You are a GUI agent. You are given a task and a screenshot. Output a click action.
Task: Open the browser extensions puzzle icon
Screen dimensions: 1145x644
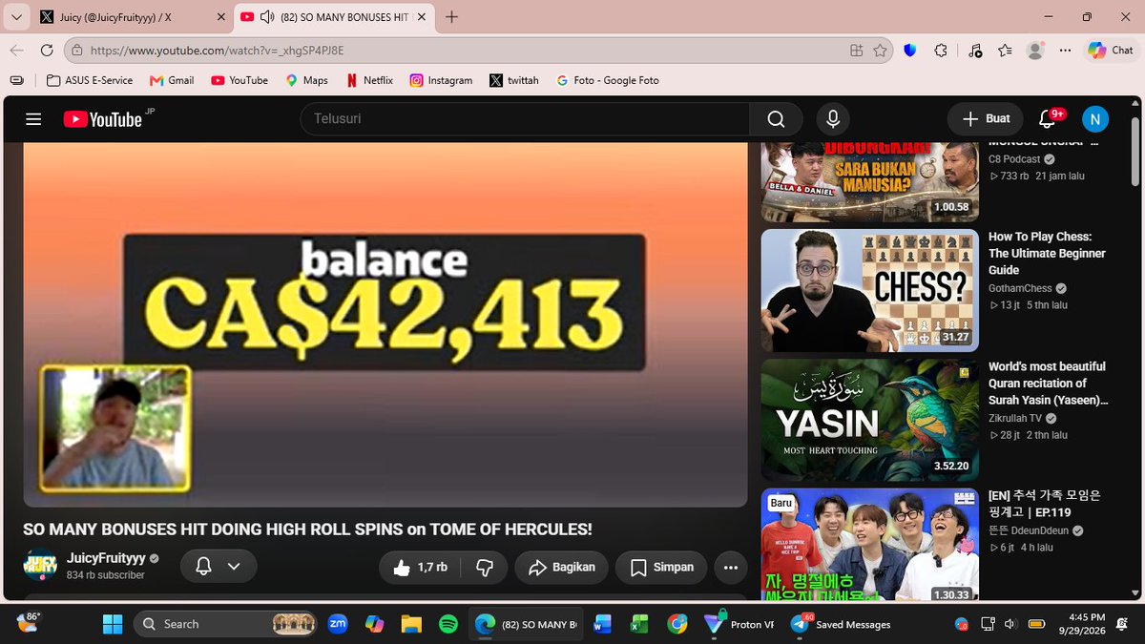(x=941, y=51)
